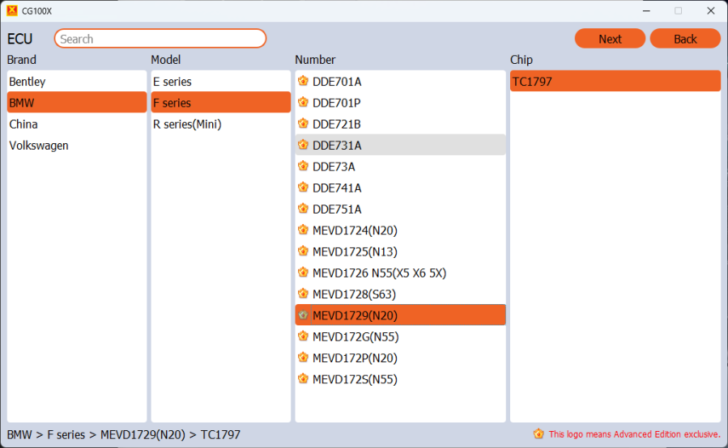
Task: Click the icon beside DDE751A
Action: click(x=303, y=209)
